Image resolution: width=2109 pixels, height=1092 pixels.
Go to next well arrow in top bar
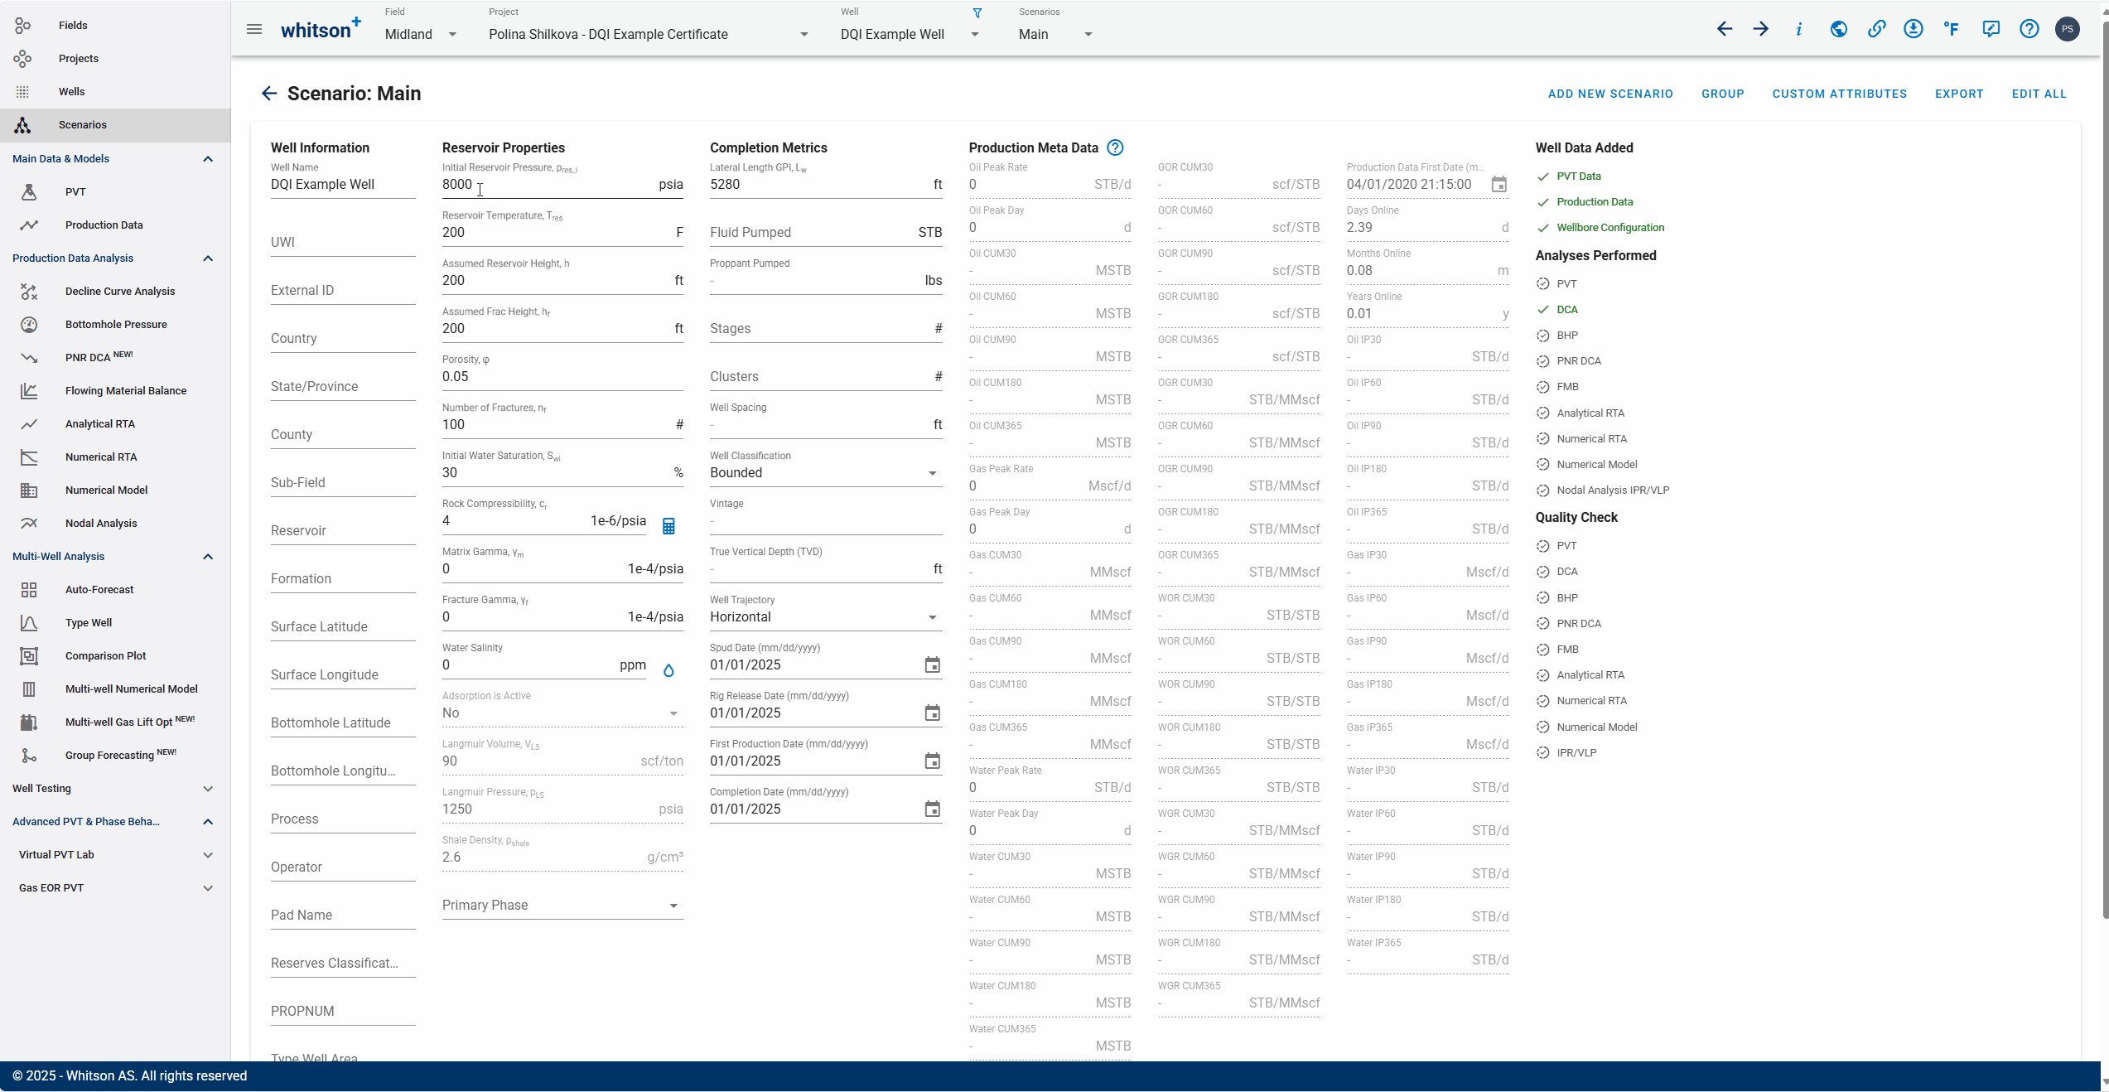(x=1761, y=29)
